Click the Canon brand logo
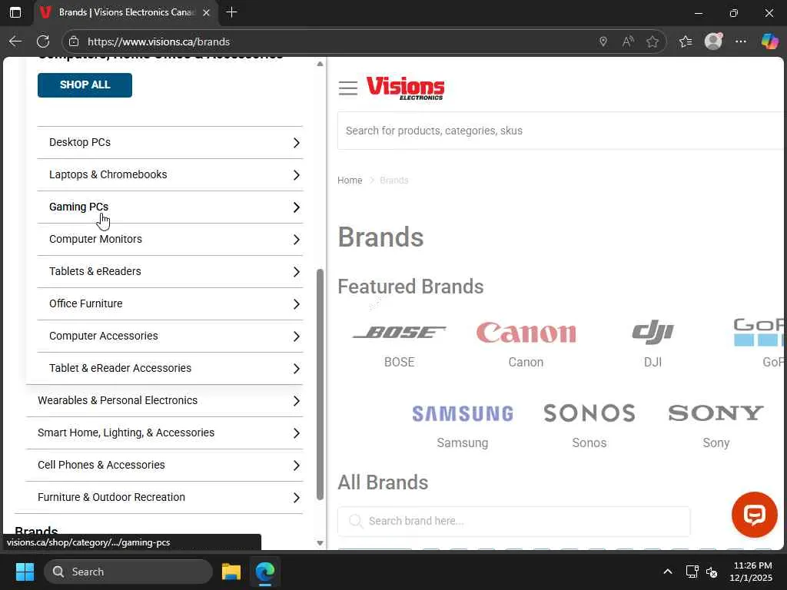Viewport: 787px width, 590px height. tap(526, 333)
